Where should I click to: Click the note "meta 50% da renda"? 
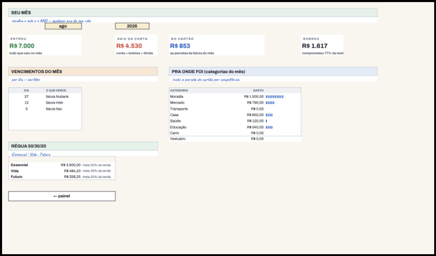click(97, 165)
